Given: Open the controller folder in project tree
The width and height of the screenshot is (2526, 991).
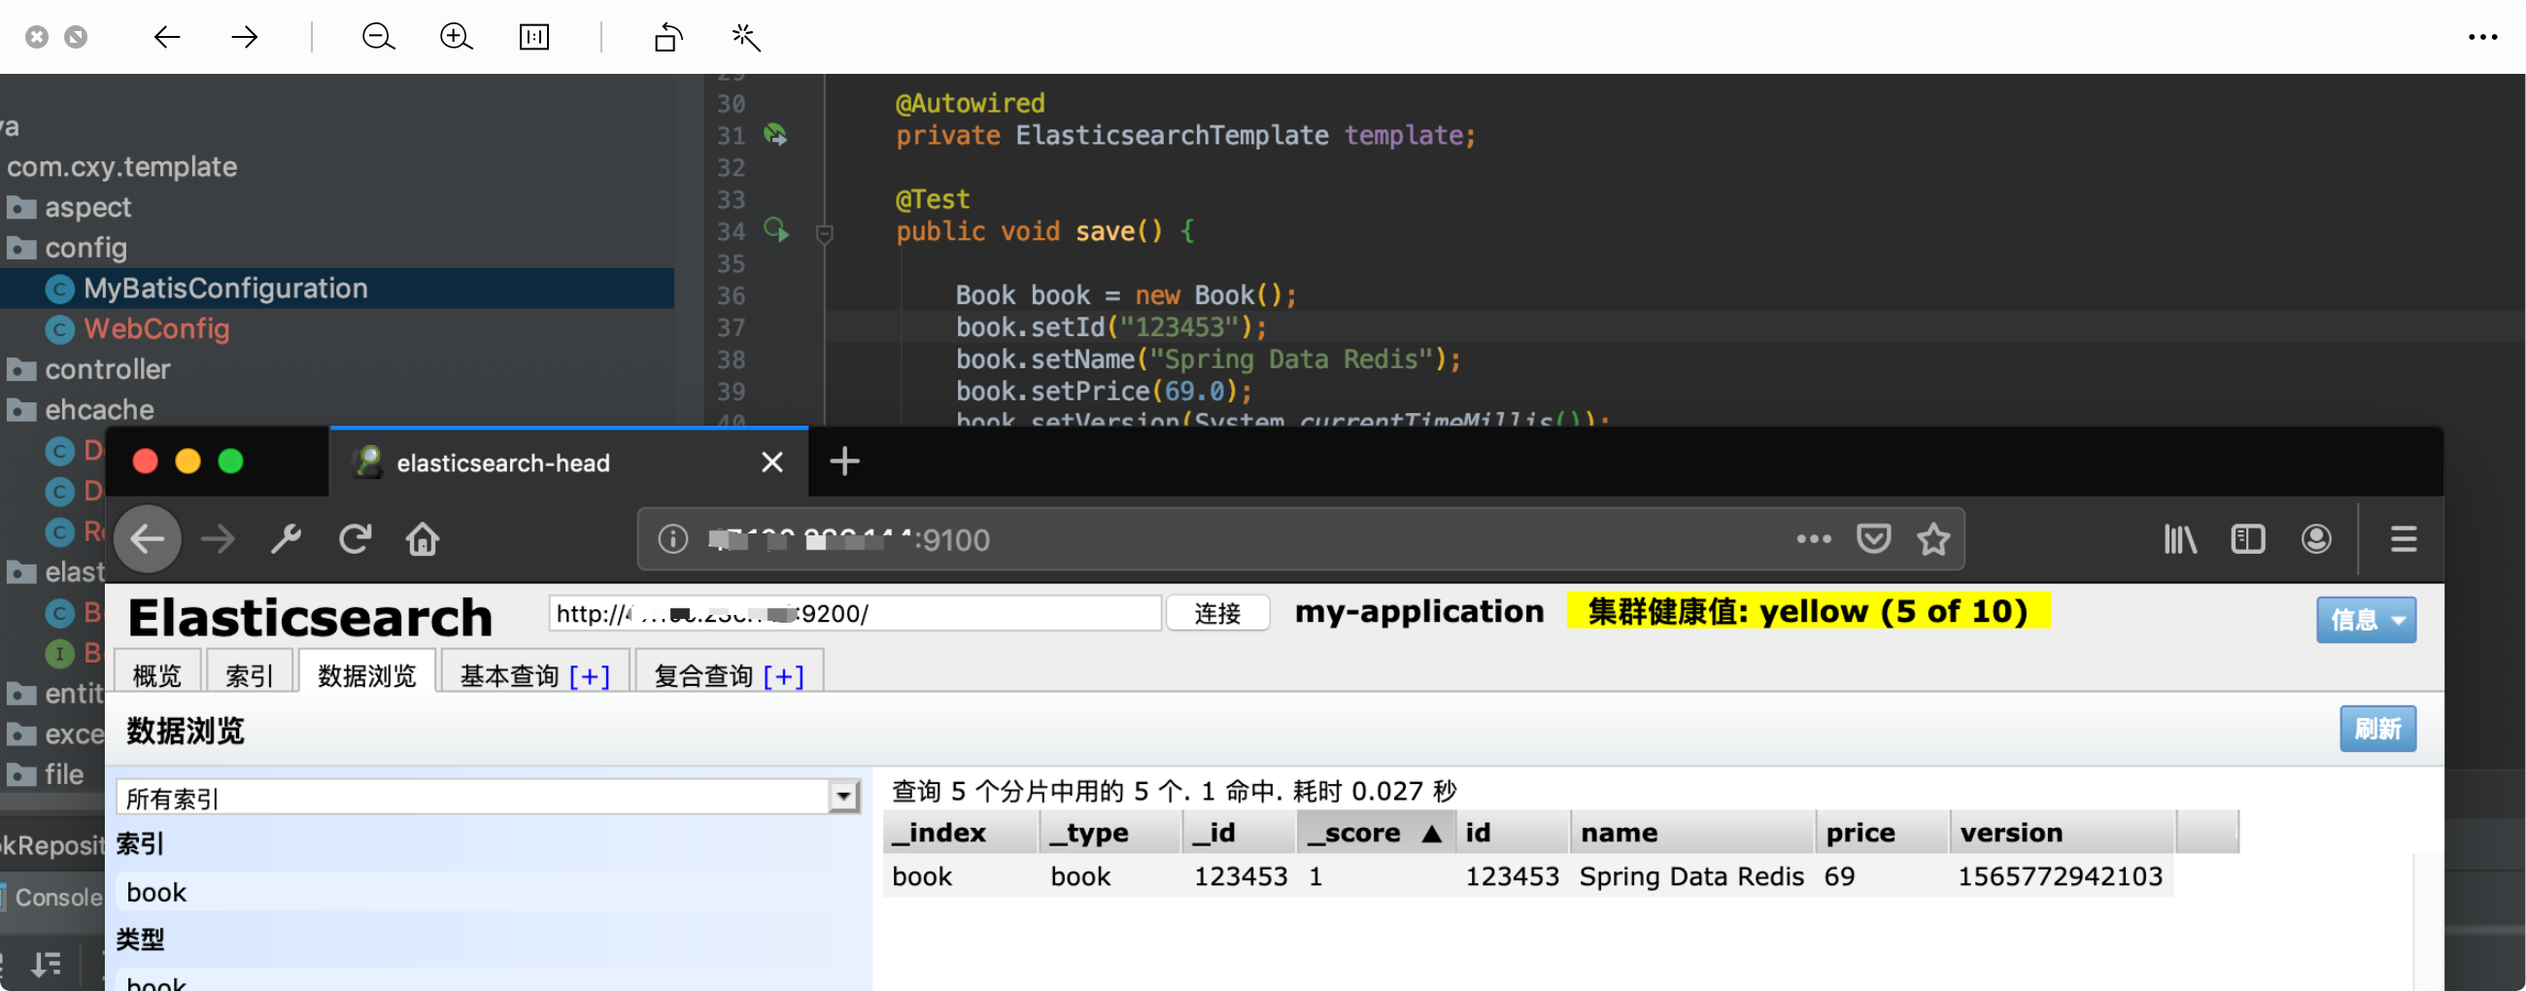Looking at the screenshot, I should [x=107, y=369].
